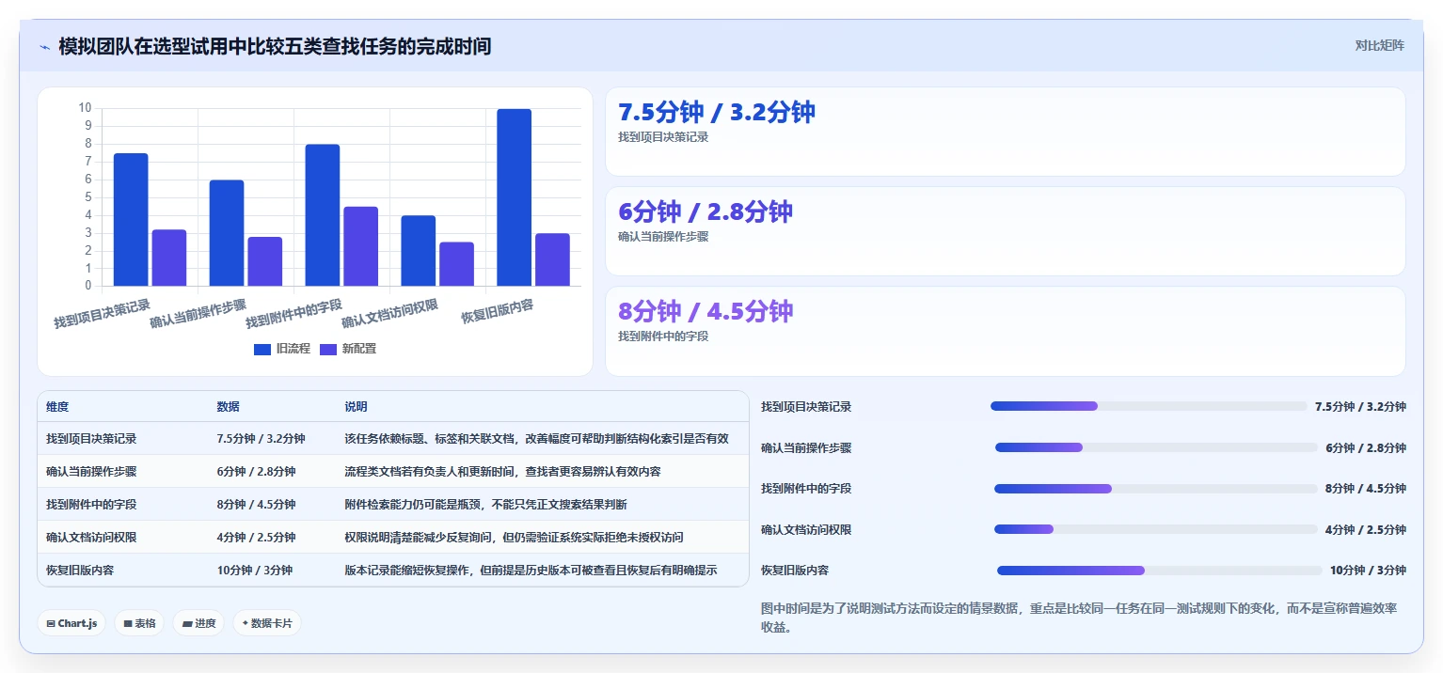Click the 进度 tag pill

click(x=198, y=623)
